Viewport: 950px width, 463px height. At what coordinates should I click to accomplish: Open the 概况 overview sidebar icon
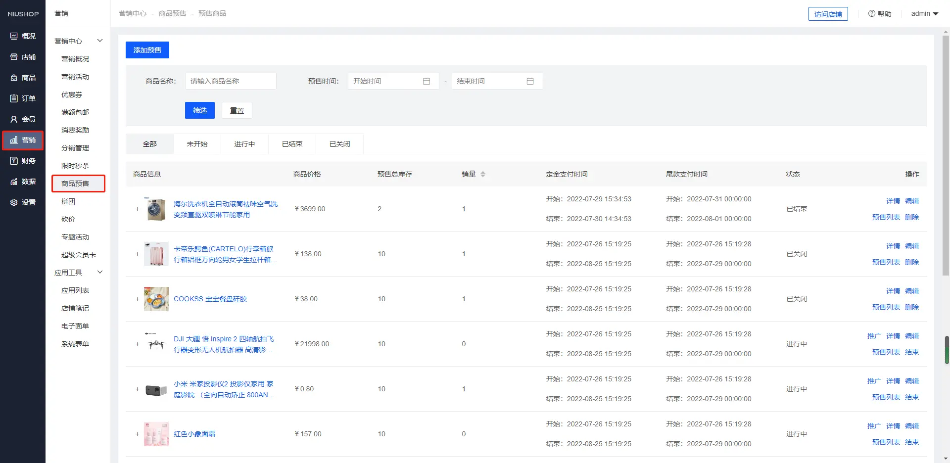[x=14, y=36]
